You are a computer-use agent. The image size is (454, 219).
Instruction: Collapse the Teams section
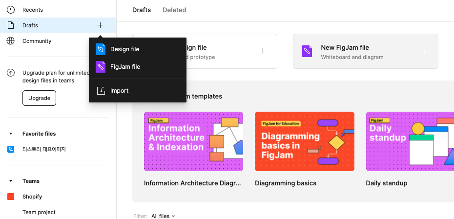coord(11,181)
